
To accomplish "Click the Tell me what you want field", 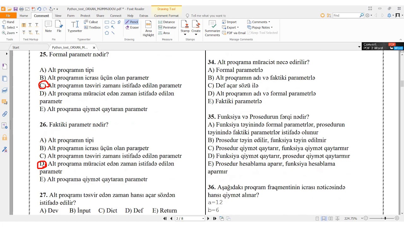I will pyautogui.click(x=208, y=15).
